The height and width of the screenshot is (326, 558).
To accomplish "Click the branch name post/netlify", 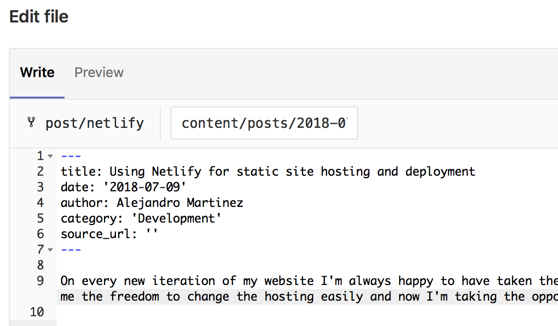I will pos(94,123).
